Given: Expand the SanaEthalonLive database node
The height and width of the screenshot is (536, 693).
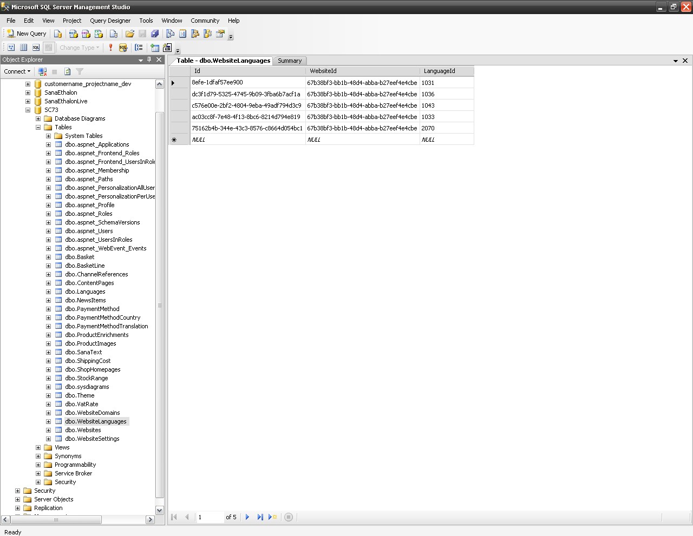Looking at the screenshot, I should [x=28, y=101].
